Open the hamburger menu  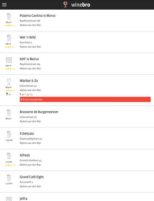coord(4,5)
